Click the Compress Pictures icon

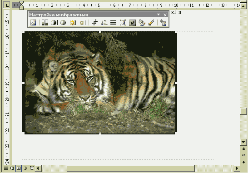pyautogui.click(x=123, y=23)
